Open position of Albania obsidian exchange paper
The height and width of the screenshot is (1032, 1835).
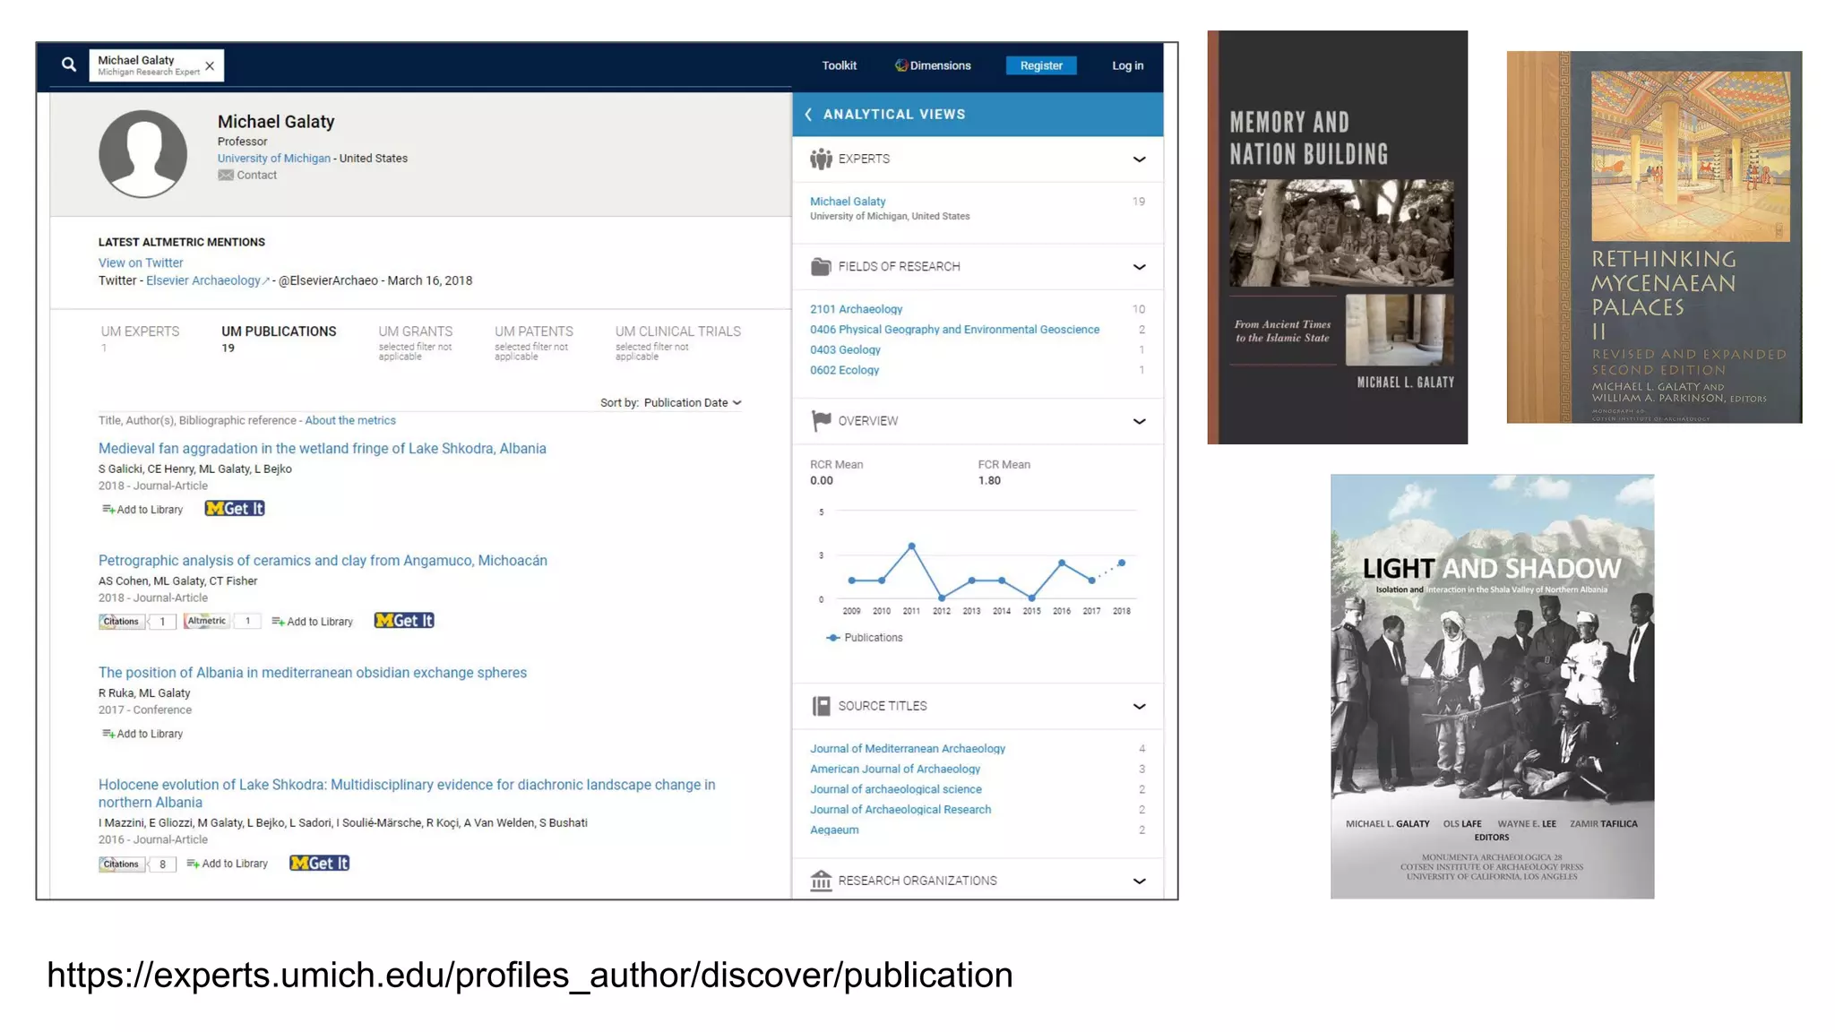[x=313, y=673]
